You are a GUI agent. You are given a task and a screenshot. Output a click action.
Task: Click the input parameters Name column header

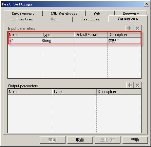[24, 35]
